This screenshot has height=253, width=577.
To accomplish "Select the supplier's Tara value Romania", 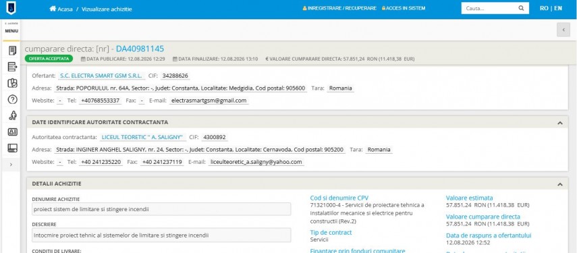I will point(340,88).
